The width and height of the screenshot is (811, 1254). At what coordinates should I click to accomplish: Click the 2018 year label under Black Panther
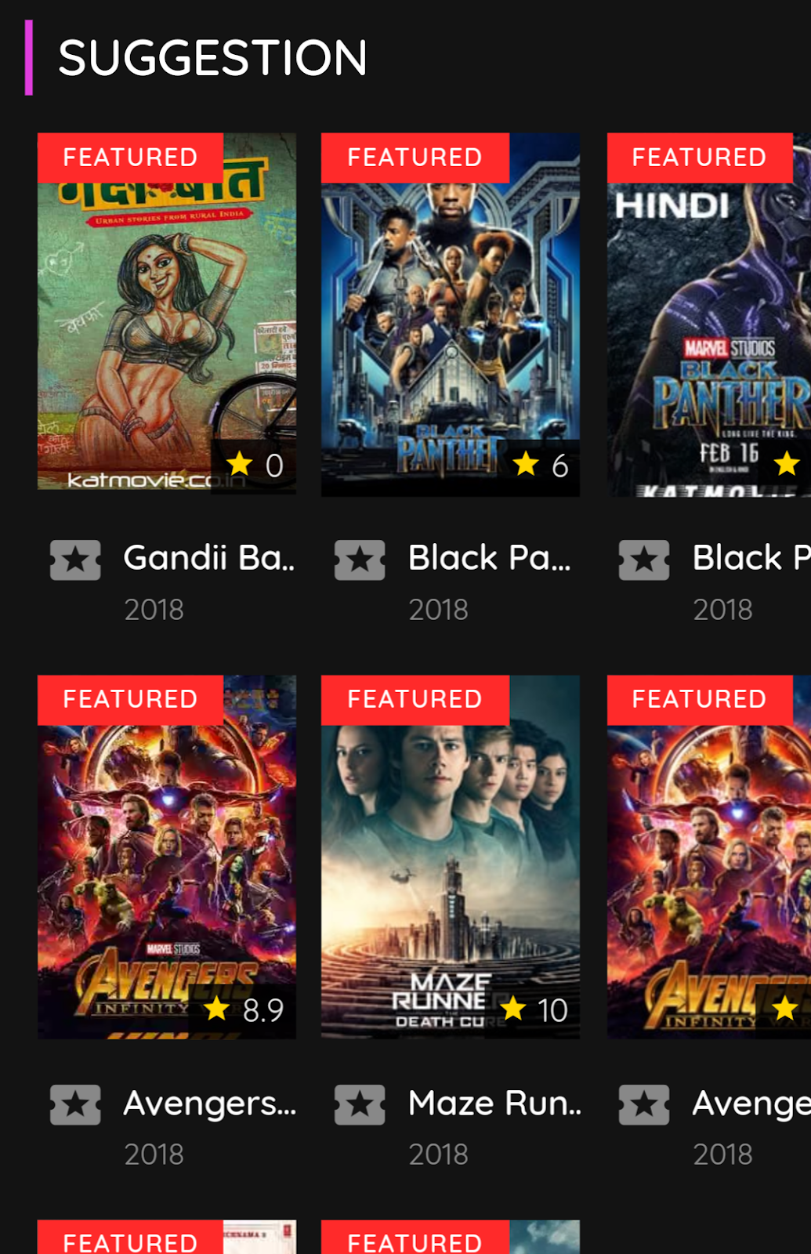pyautogui.click(x=439, y=609)
